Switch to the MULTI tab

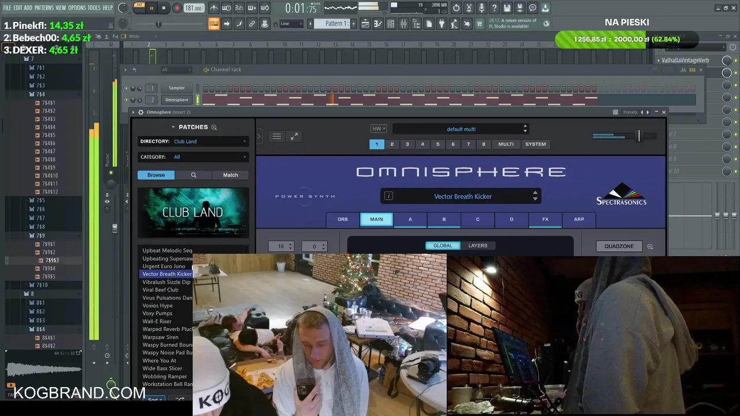(506, 144)
